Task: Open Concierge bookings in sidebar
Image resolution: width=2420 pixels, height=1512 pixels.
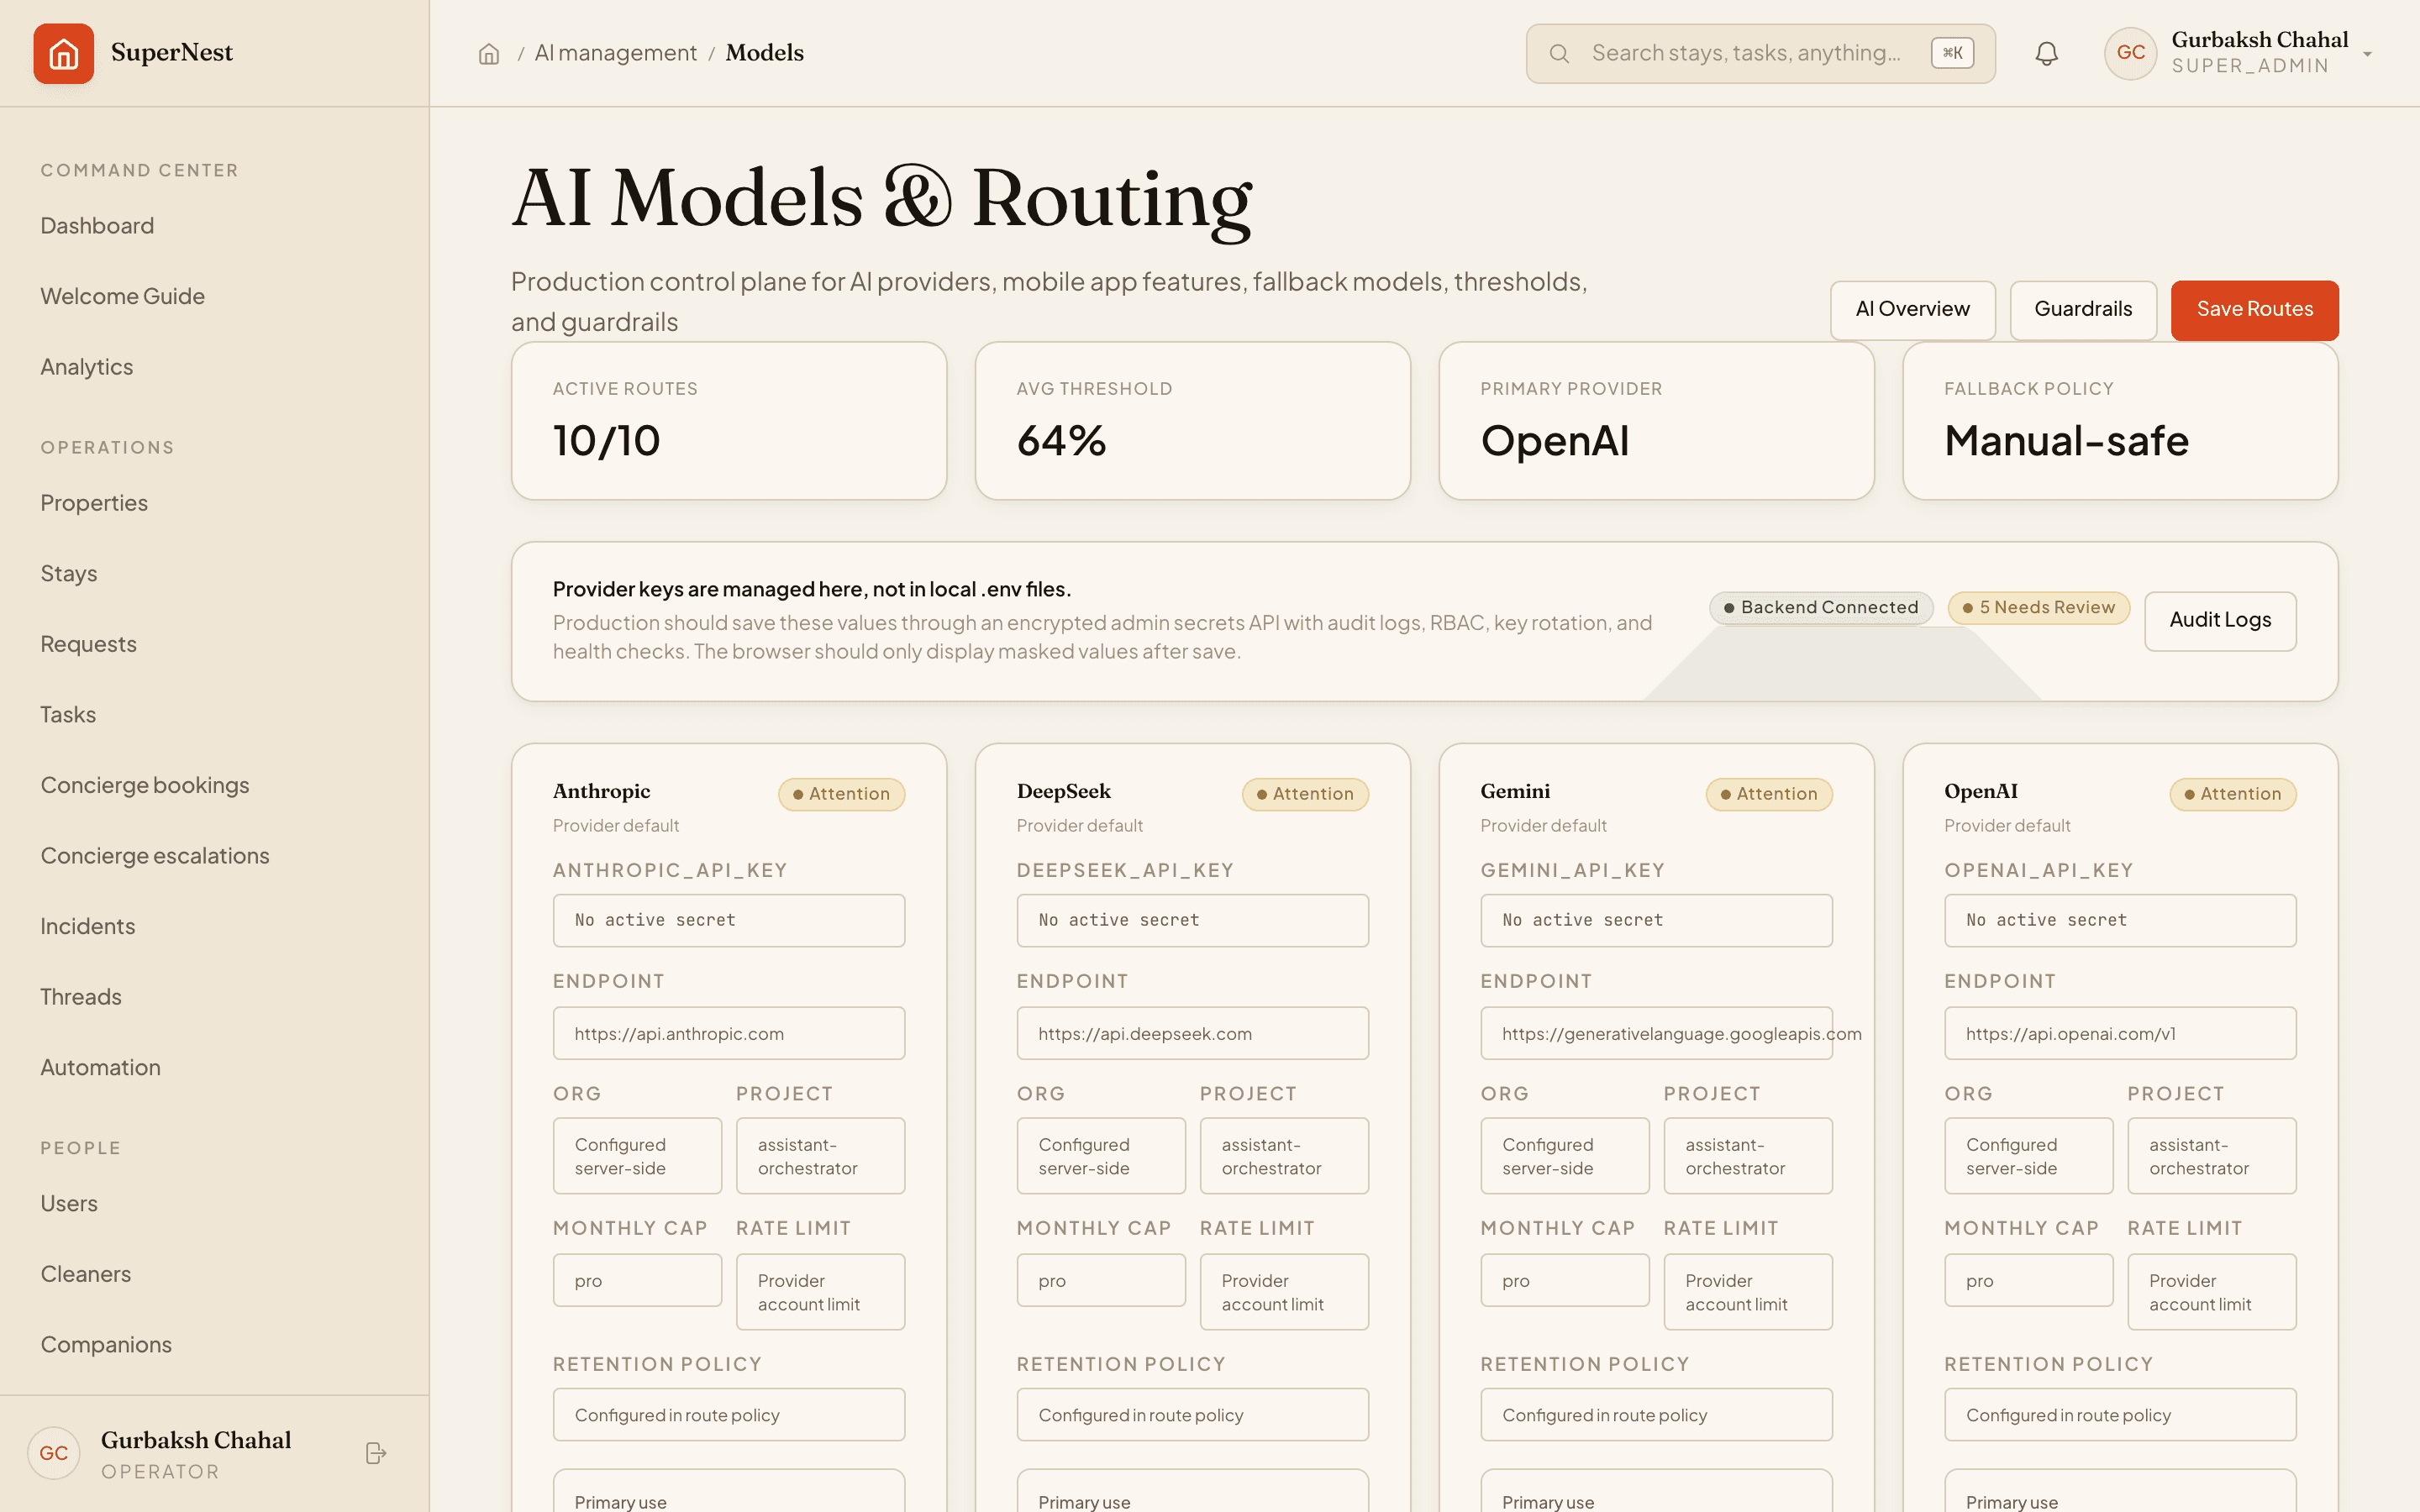Action: (145, 785)
